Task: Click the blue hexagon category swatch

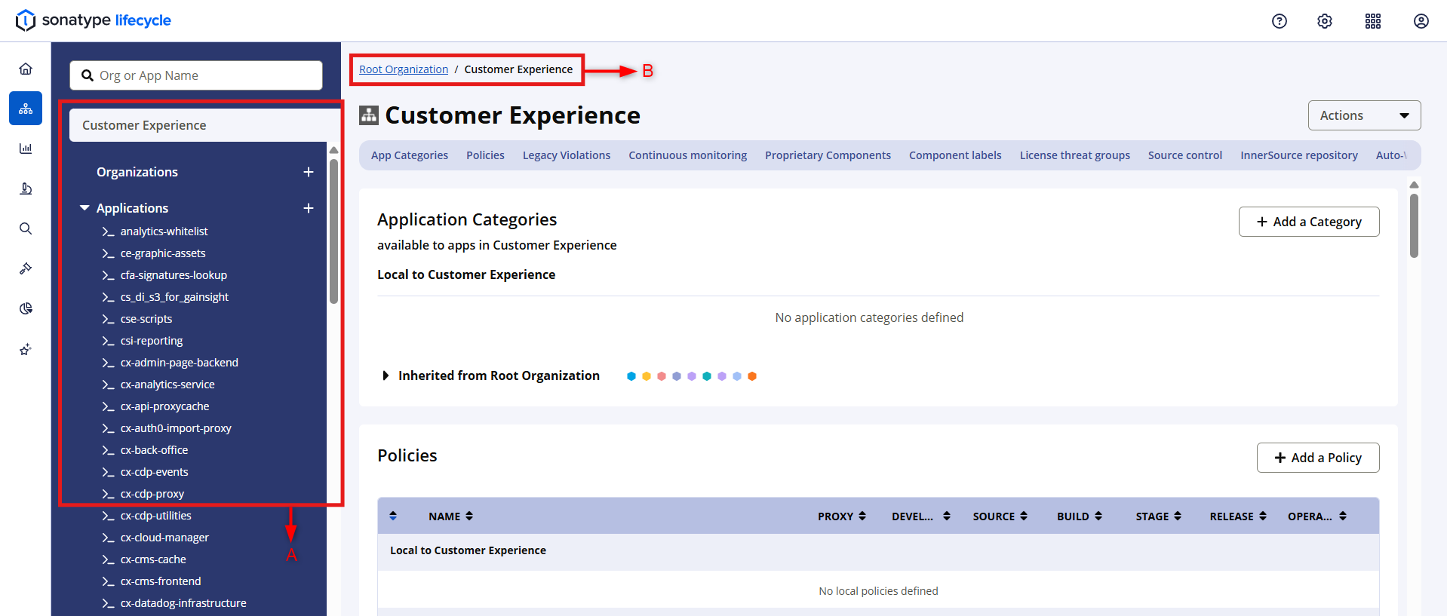Action: point(631,376)
